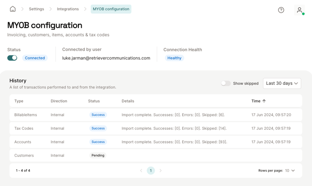Click the MYOB configuration page title
The width and height of the screenshot is (312, 186).
pos(45,25)
